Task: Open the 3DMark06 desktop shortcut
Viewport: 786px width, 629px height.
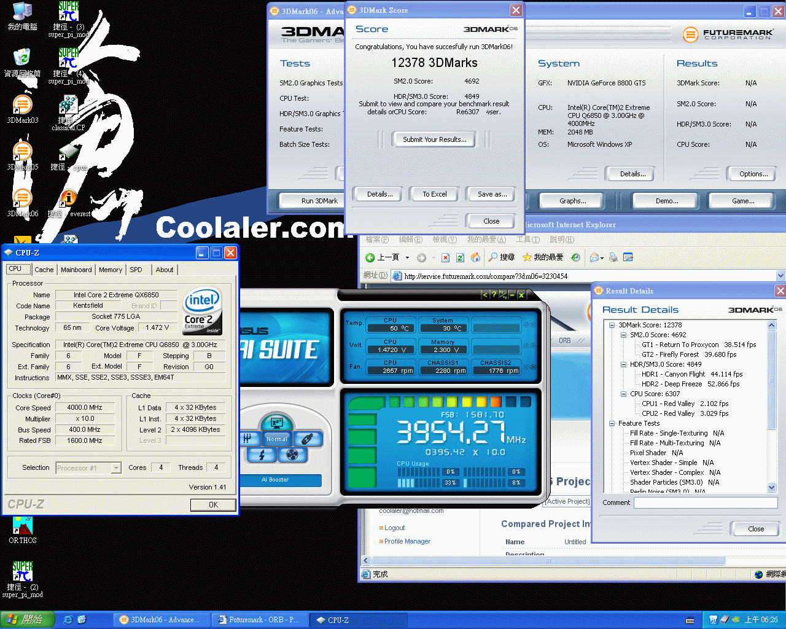Action: pos(23,203)
